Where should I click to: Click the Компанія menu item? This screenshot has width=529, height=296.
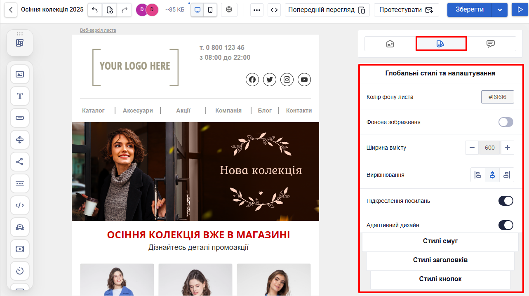click(228, 110)
